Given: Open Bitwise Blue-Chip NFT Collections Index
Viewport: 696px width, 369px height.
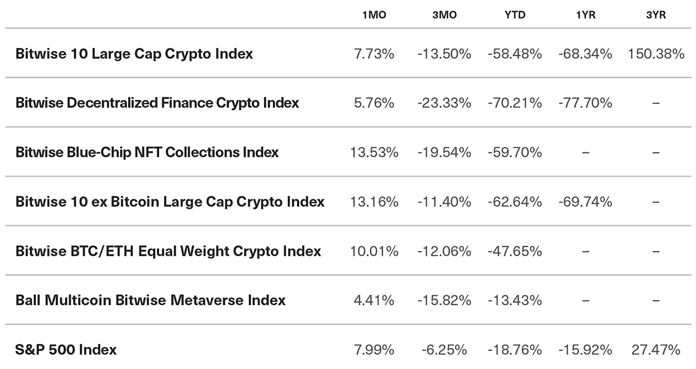Looking at the screenshot, I should pos(147,152).
